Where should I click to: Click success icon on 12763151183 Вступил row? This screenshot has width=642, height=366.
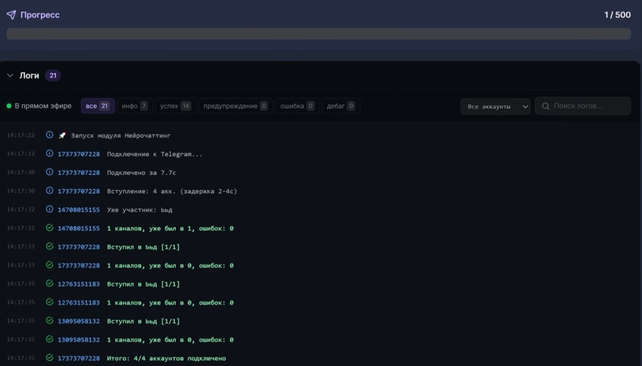50,283
